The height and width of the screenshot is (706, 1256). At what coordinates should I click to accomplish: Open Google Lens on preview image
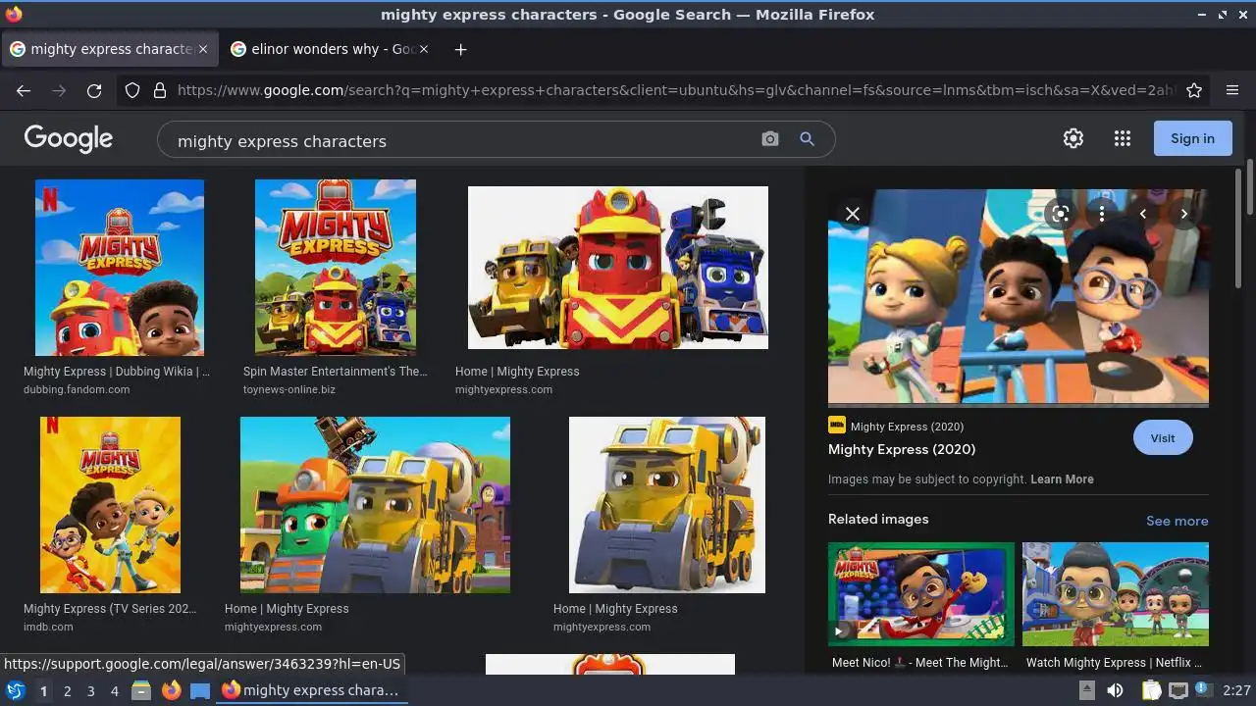click(x=1060, y=214)
